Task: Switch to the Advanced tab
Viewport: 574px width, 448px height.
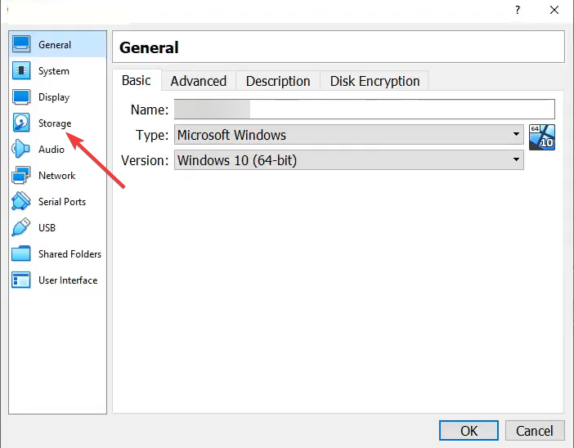Action: coord(198,81)
